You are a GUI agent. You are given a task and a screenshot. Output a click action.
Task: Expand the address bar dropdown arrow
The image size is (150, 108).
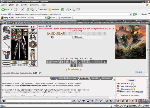coord(131,14)
